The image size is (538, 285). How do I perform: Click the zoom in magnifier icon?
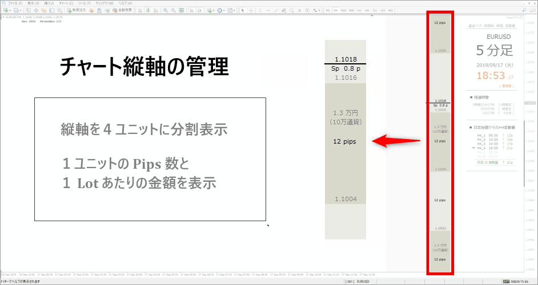click(166, 10)
